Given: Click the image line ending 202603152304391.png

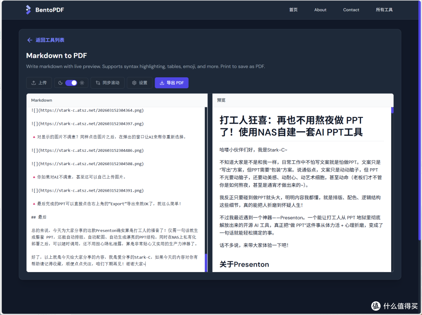Looking at the screenshot, I should tap(88, 190).
